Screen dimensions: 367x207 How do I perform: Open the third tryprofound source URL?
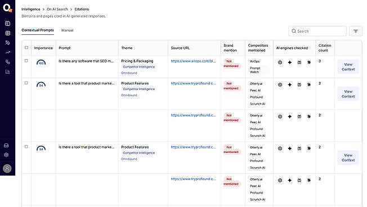(193, 147)
